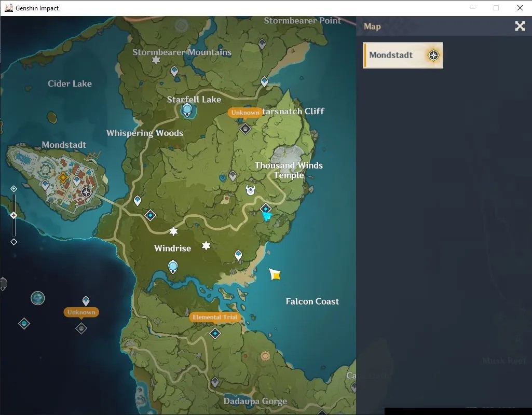
Task: Select the Windrise Statue of the Seven
Action: pyautogui.click(x=173, y=267)
